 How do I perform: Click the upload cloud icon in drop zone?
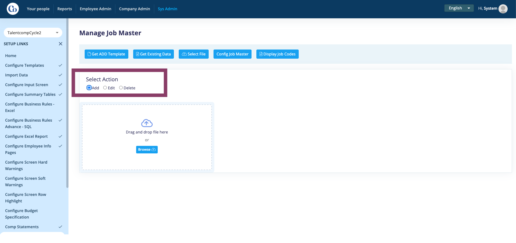pyautogui.click(x=147, y=123)
